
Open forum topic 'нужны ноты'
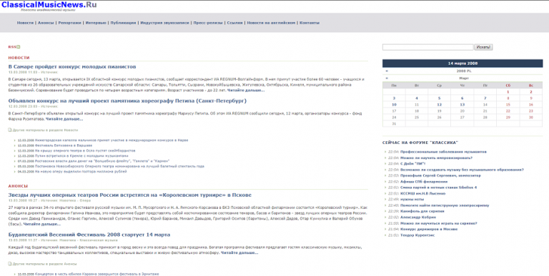(x=412, y=200)
